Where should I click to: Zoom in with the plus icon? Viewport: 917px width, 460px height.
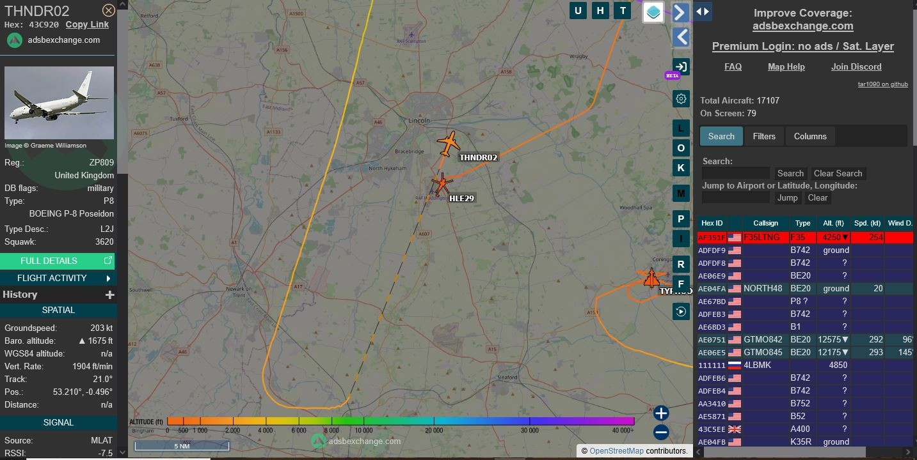(x=661, y=413)
